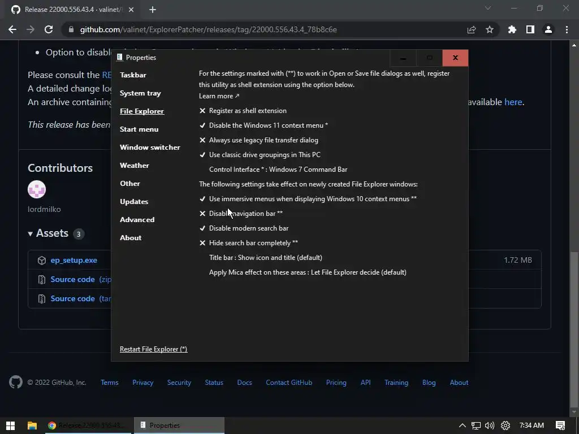Viewport: 579px width, 434px height.
Task: Click the site lock icon in address bar
Action: [71, 29]
